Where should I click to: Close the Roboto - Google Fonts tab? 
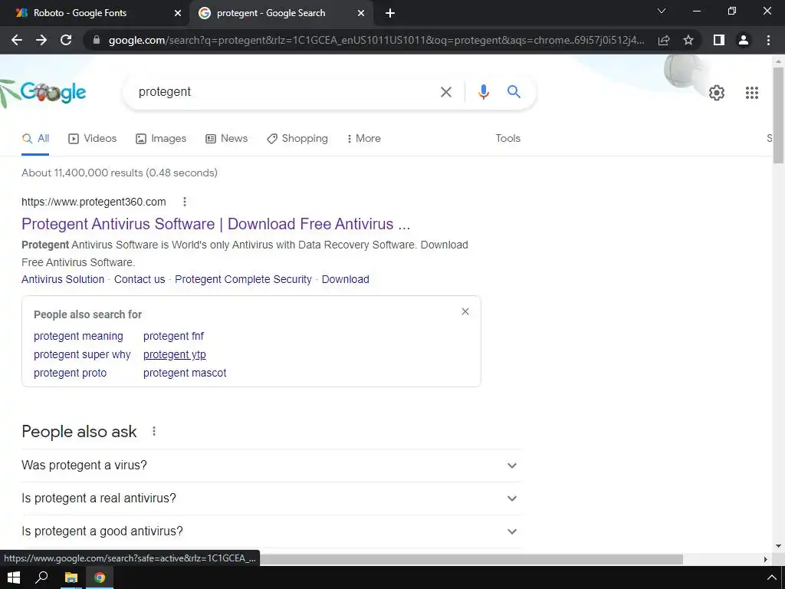tap(178, 14)
